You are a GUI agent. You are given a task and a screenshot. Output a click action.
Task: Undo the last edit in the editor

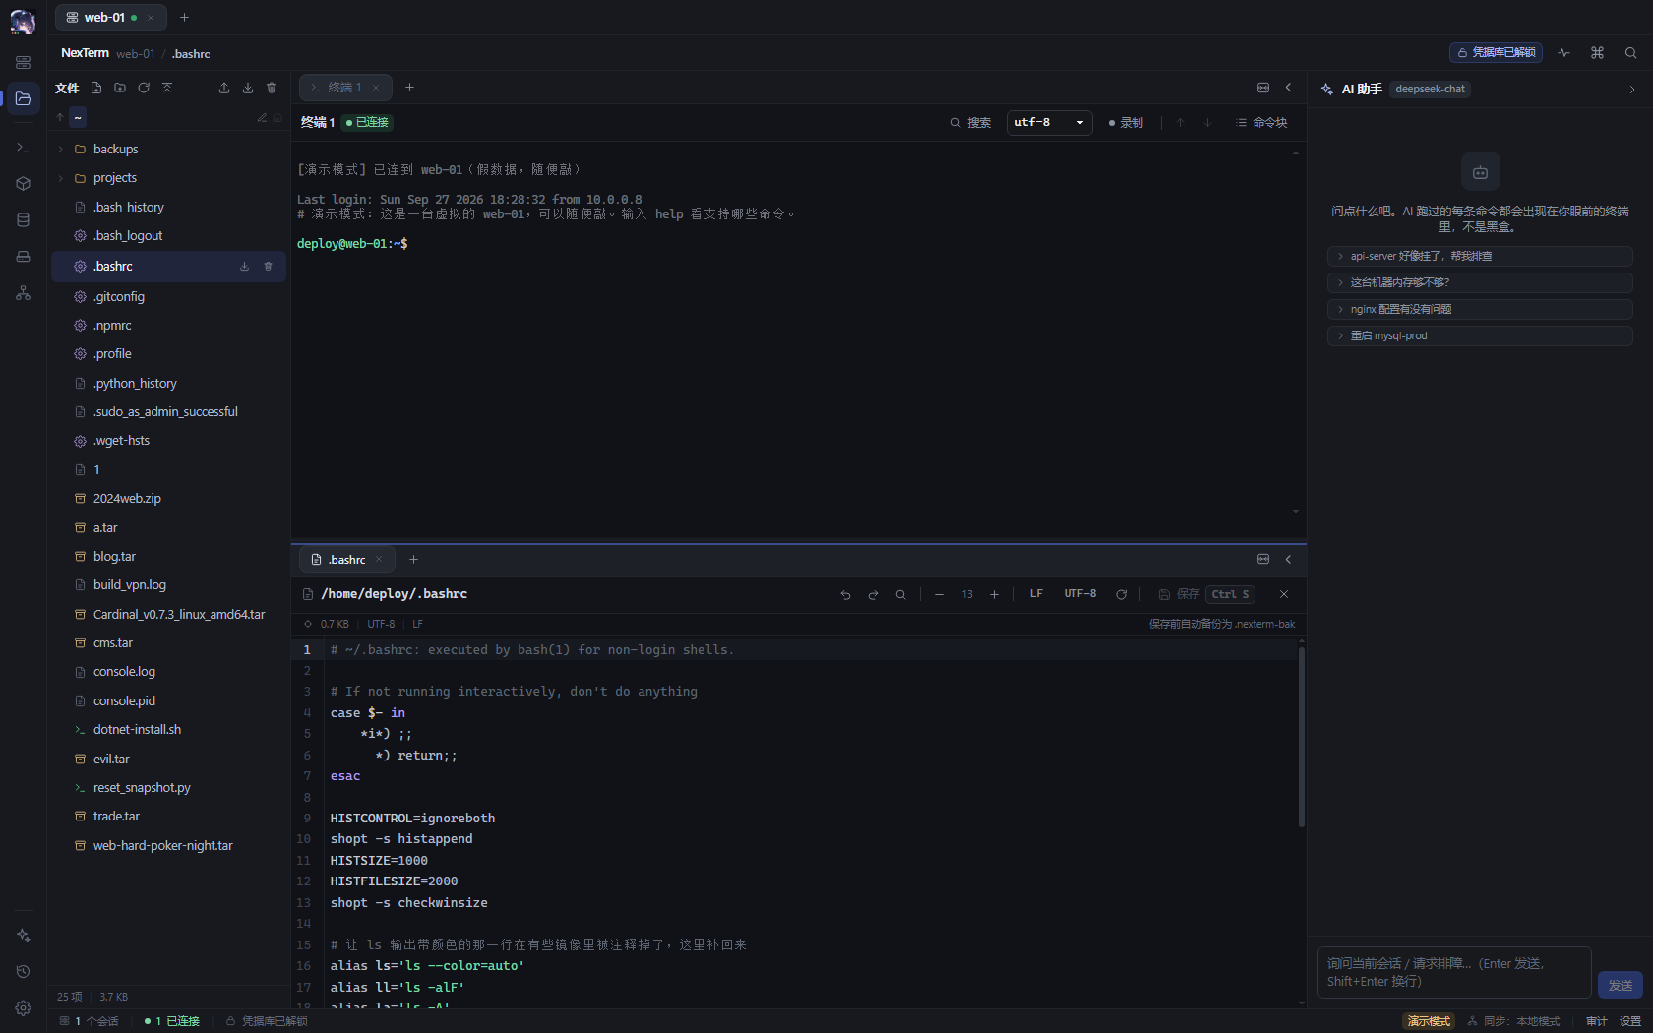(x=845, y=594)
